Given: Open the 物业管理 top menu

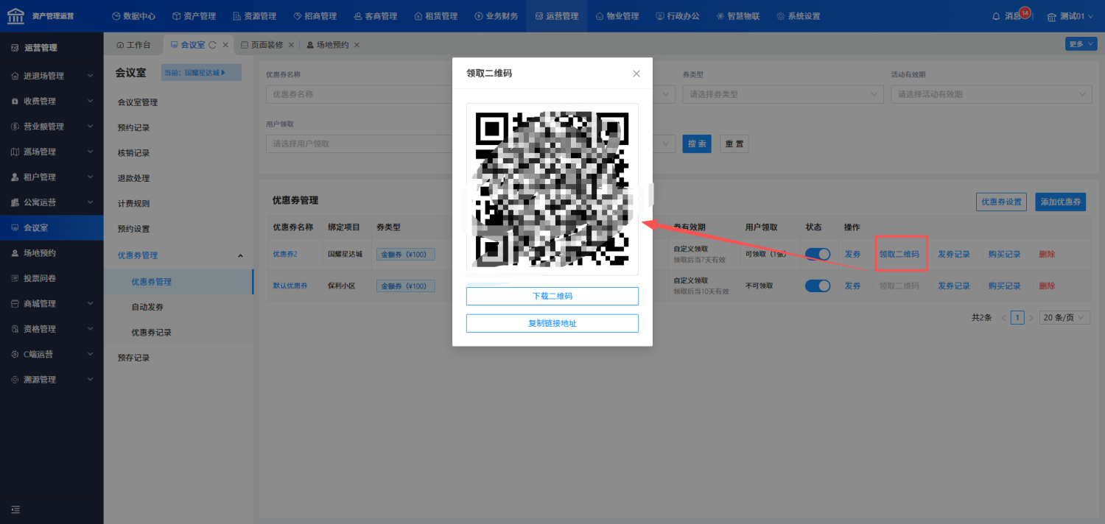Looking at the screenshot, I should pos(617,16).
